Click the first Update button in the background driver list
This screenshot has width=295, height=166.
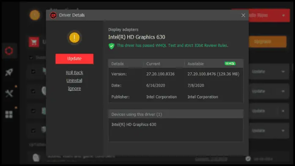pos(259,72)
